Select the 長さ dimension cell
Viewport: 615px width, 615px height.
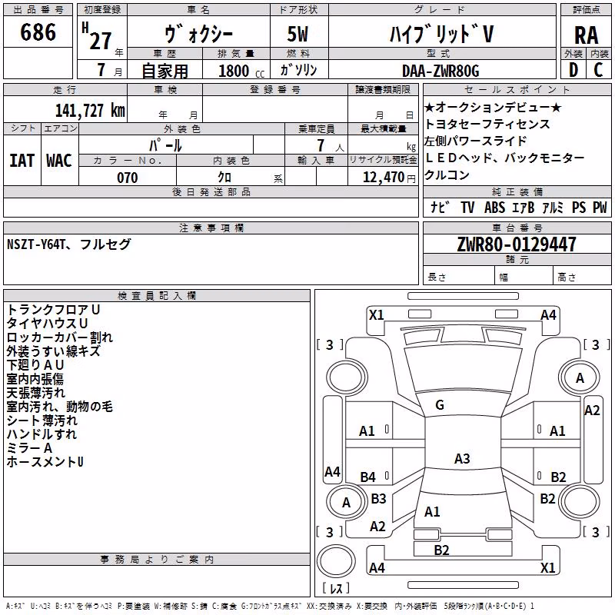(x=458, y=277)
